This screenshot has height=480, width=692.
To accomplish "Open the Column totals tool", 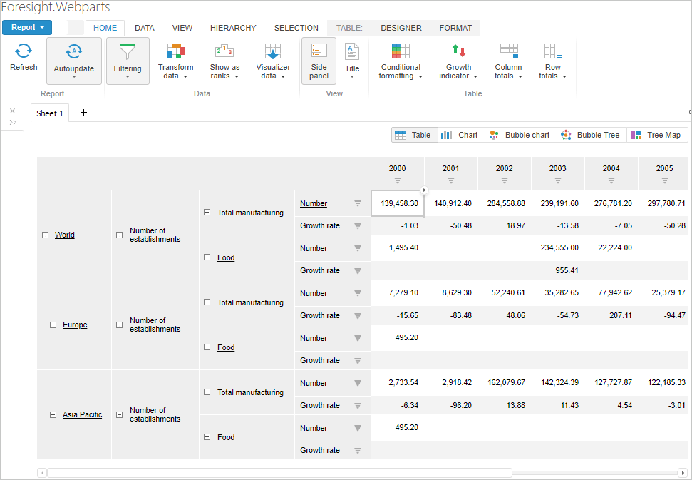I will point(508,51).
